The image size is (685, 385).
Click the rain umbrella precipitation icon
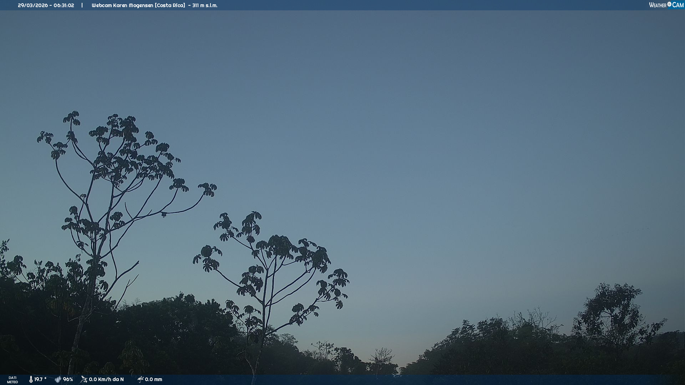coord(140,379)
